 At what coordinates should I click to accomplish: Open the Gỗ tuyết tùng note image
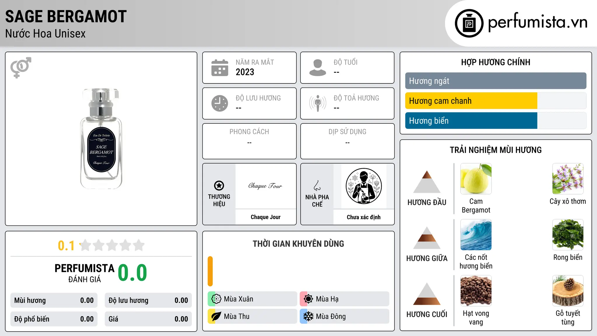click(568, 291)
